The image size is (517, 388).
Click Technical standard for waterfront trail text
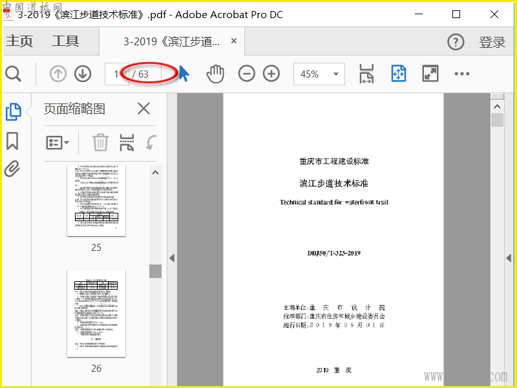tap(334, 202)
